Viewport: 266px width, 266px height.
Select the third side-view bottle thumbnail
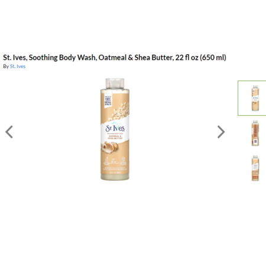point(255,168)
